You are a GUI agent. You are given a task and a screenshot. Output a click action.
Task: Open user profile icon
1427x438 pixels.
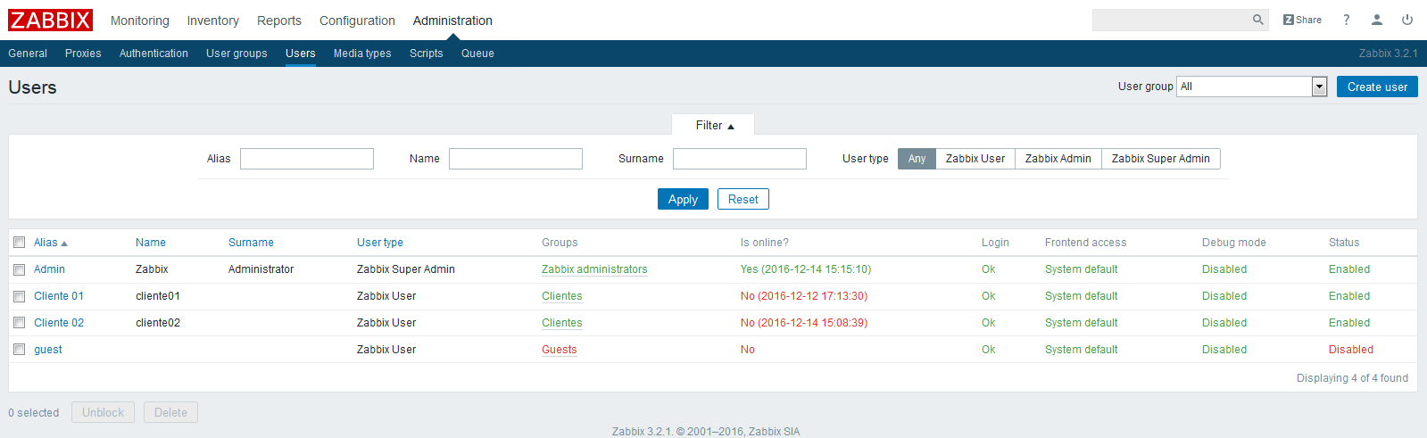[x=1376, y=20]
